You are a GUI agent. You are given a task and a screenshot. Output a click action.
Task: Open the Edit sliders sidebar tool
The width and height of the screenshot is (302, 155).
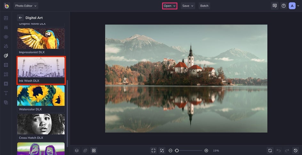tap(6, 27)
